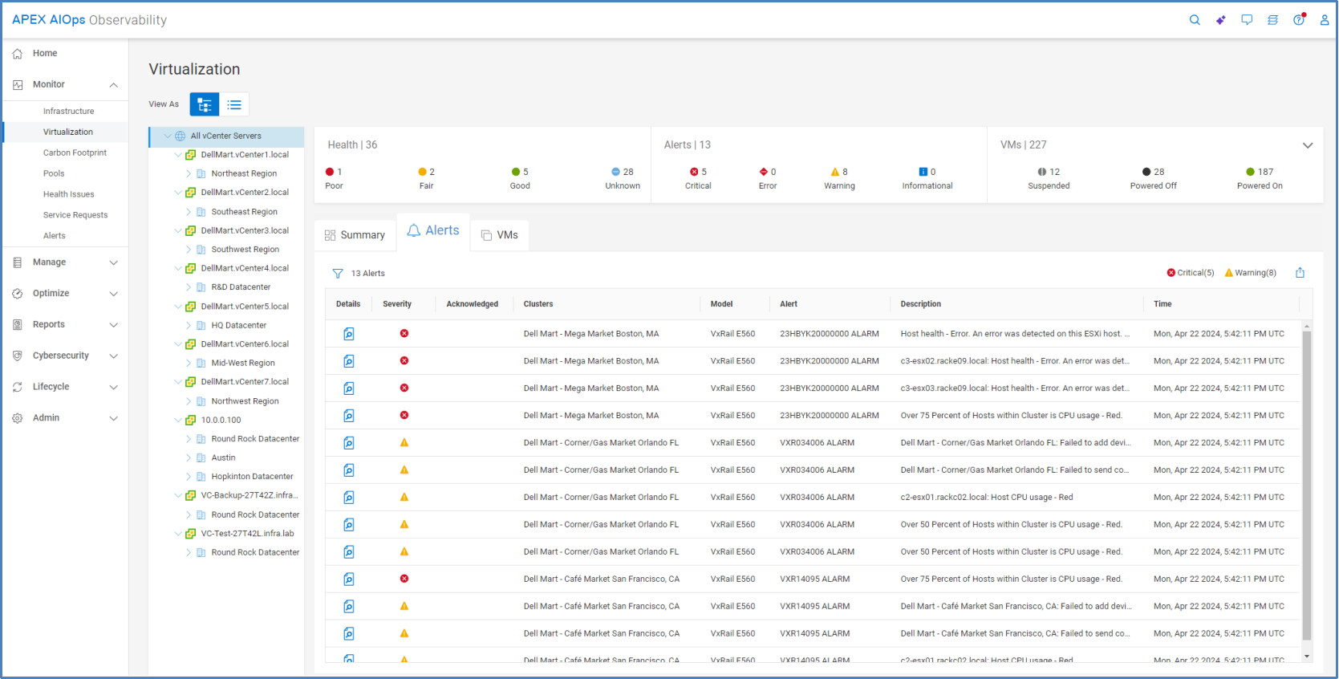Open the help icon with red badge
This screenshot has height=679, width=1339.
tap(1299, 20)
